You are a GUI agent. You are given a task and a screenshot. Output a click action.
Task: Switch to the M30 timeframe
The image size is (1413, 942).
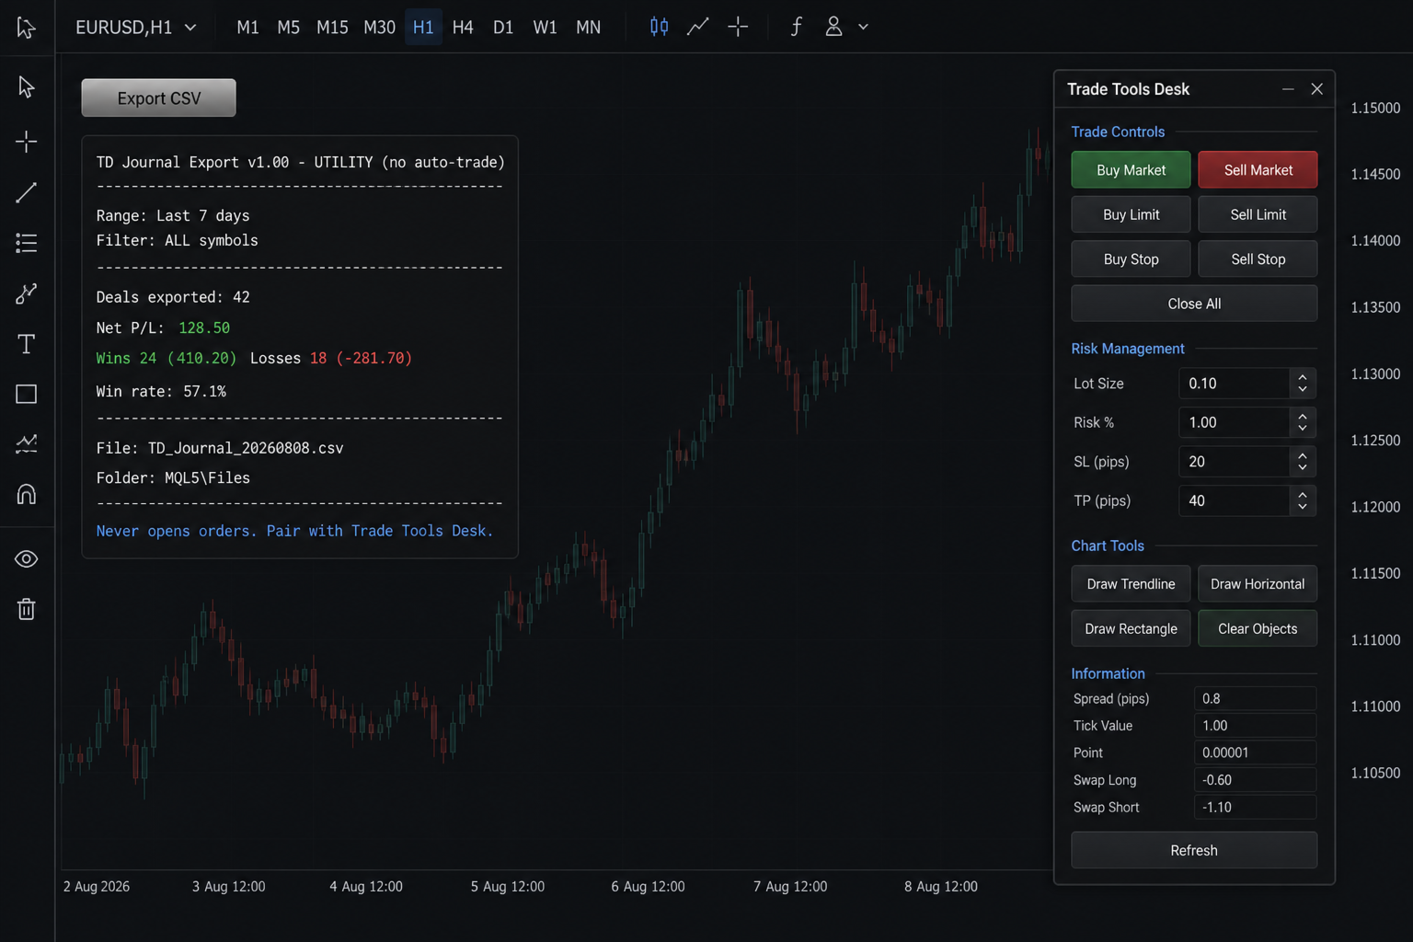click(x=379, y=28)
